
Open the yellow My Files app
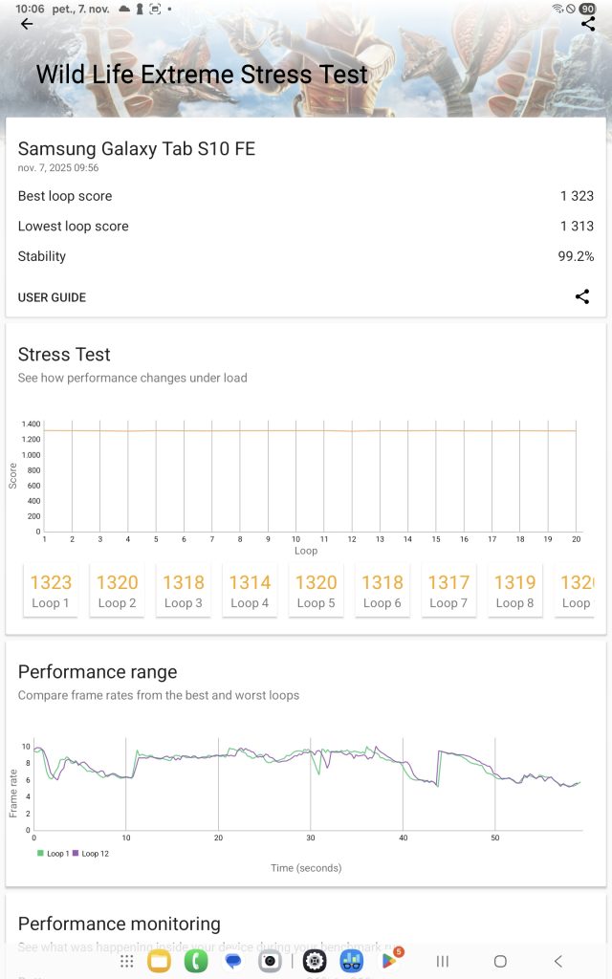click(x=159, y=961)
